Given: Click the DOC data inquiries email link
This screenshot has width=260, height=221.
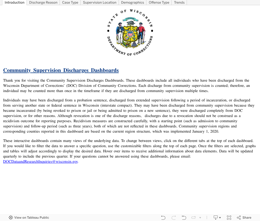Looking at the screenshot, I should click(x=40, y=161).
